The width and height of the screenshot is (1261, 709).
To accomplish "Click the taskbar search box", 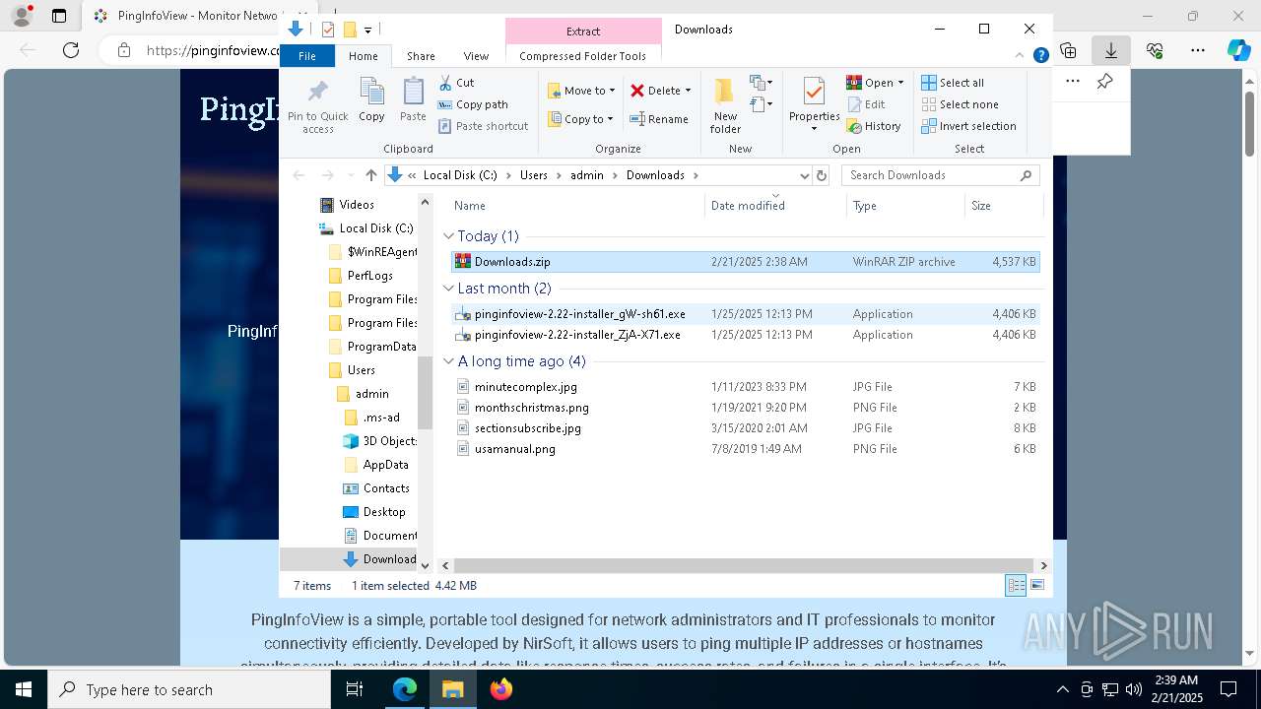I will tap(189, 689).
